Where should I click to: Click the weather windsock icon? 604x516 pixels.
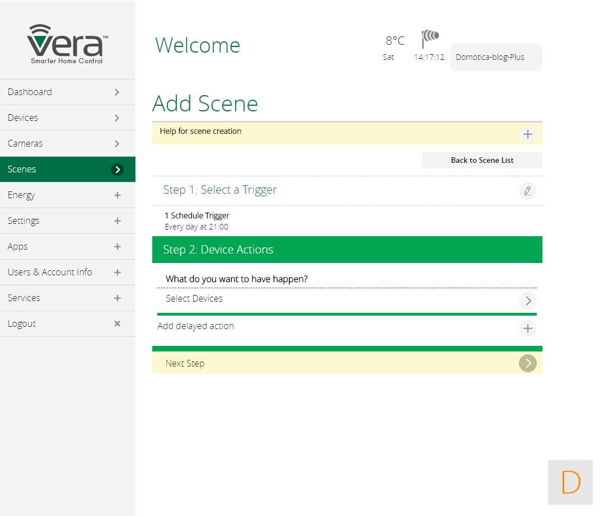tap(430, 39)
